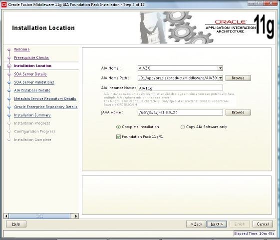Click the empty message panel below the form

tap(177, 195)
